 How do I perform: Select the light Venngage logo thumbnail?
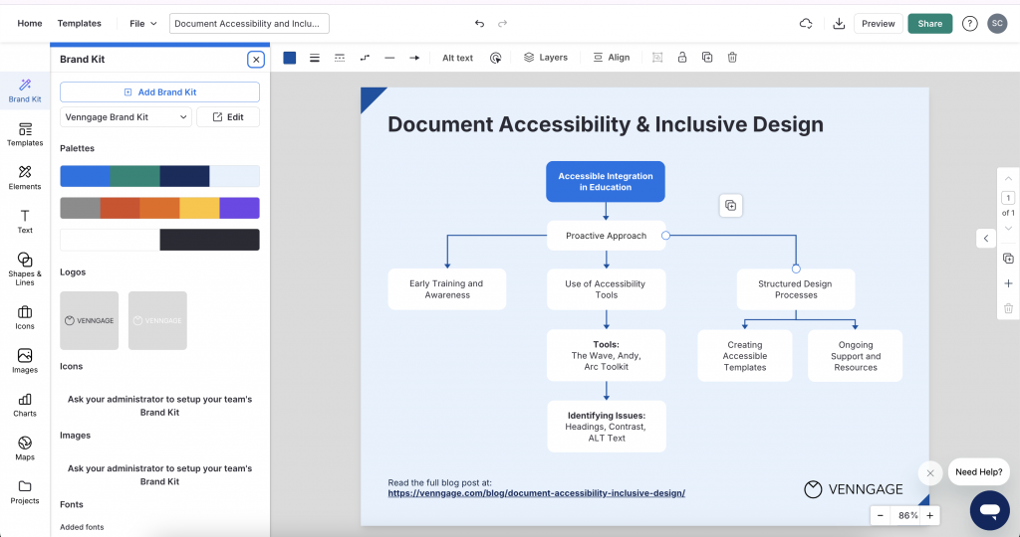[x=157, y=321]
